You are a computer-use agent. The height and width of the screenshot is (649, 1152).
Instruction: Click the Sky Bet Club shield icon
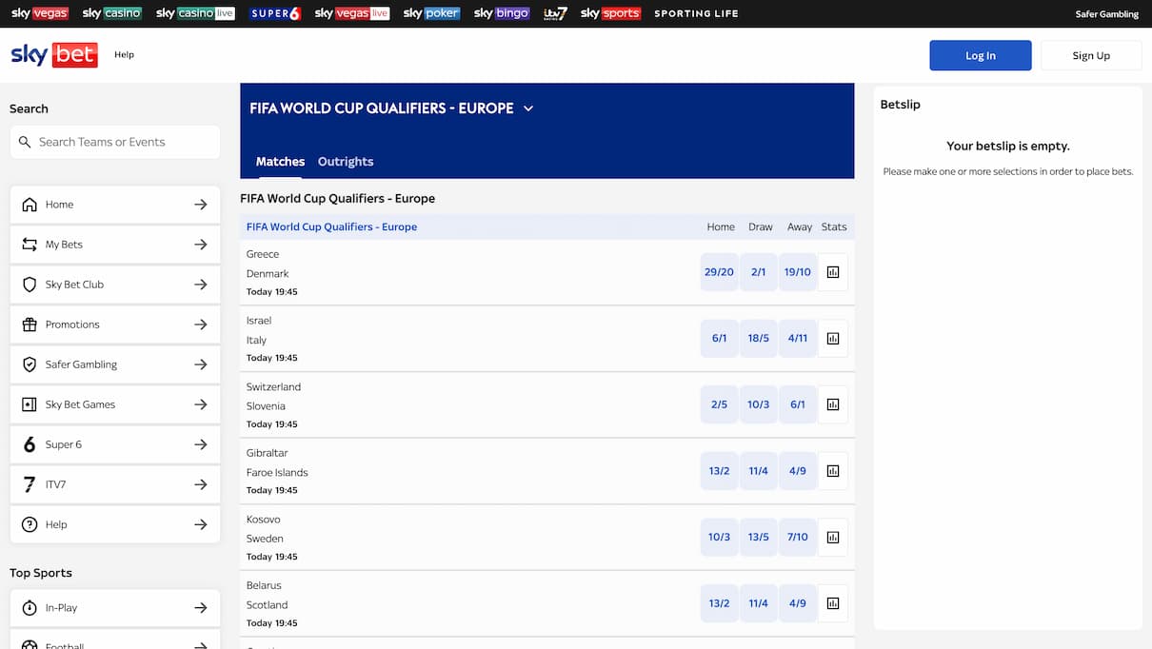30,285
